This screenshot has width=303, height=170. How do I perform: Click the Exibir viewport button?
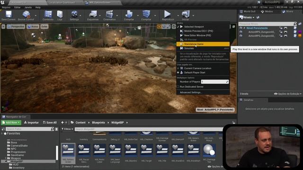44,26
